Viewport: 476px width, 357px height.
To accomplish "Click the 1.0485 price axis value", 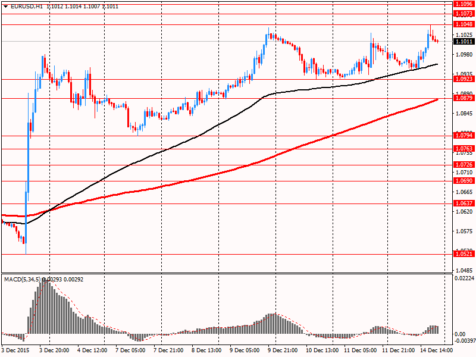I will pyautogui.click(x=465, y=271).
